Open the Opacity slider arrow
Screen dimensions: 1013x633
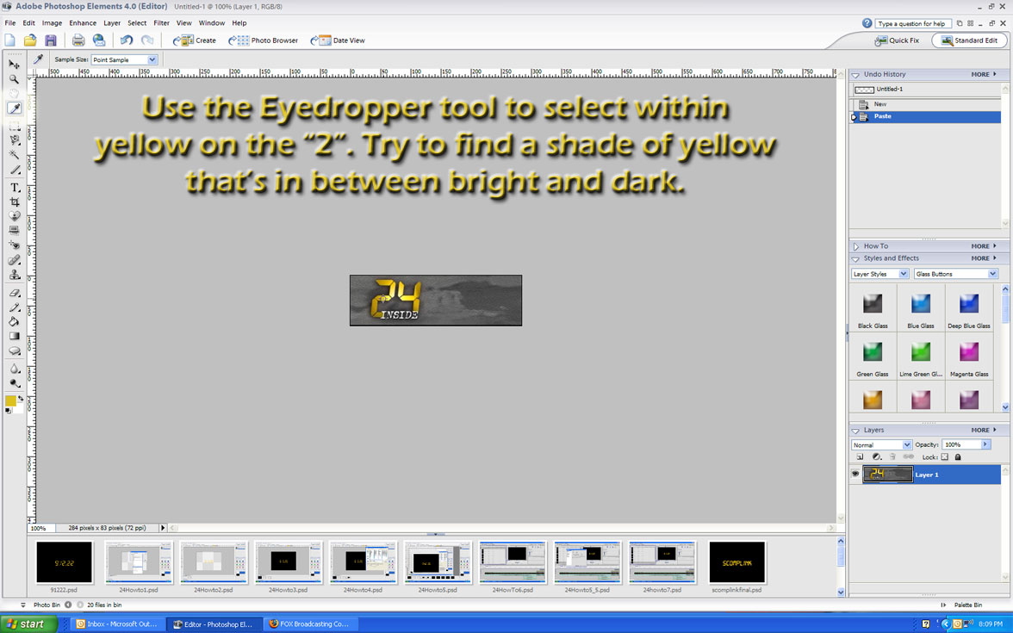tap(985, 444)
